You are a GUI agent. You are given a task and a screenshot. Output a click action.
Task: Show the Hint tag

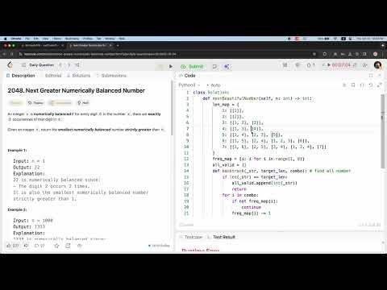[x=83, y=103]
